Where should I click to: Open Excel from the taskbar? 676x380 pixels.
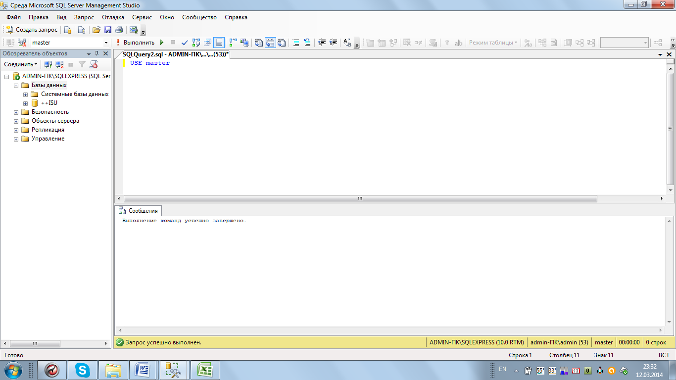(205, 370)
